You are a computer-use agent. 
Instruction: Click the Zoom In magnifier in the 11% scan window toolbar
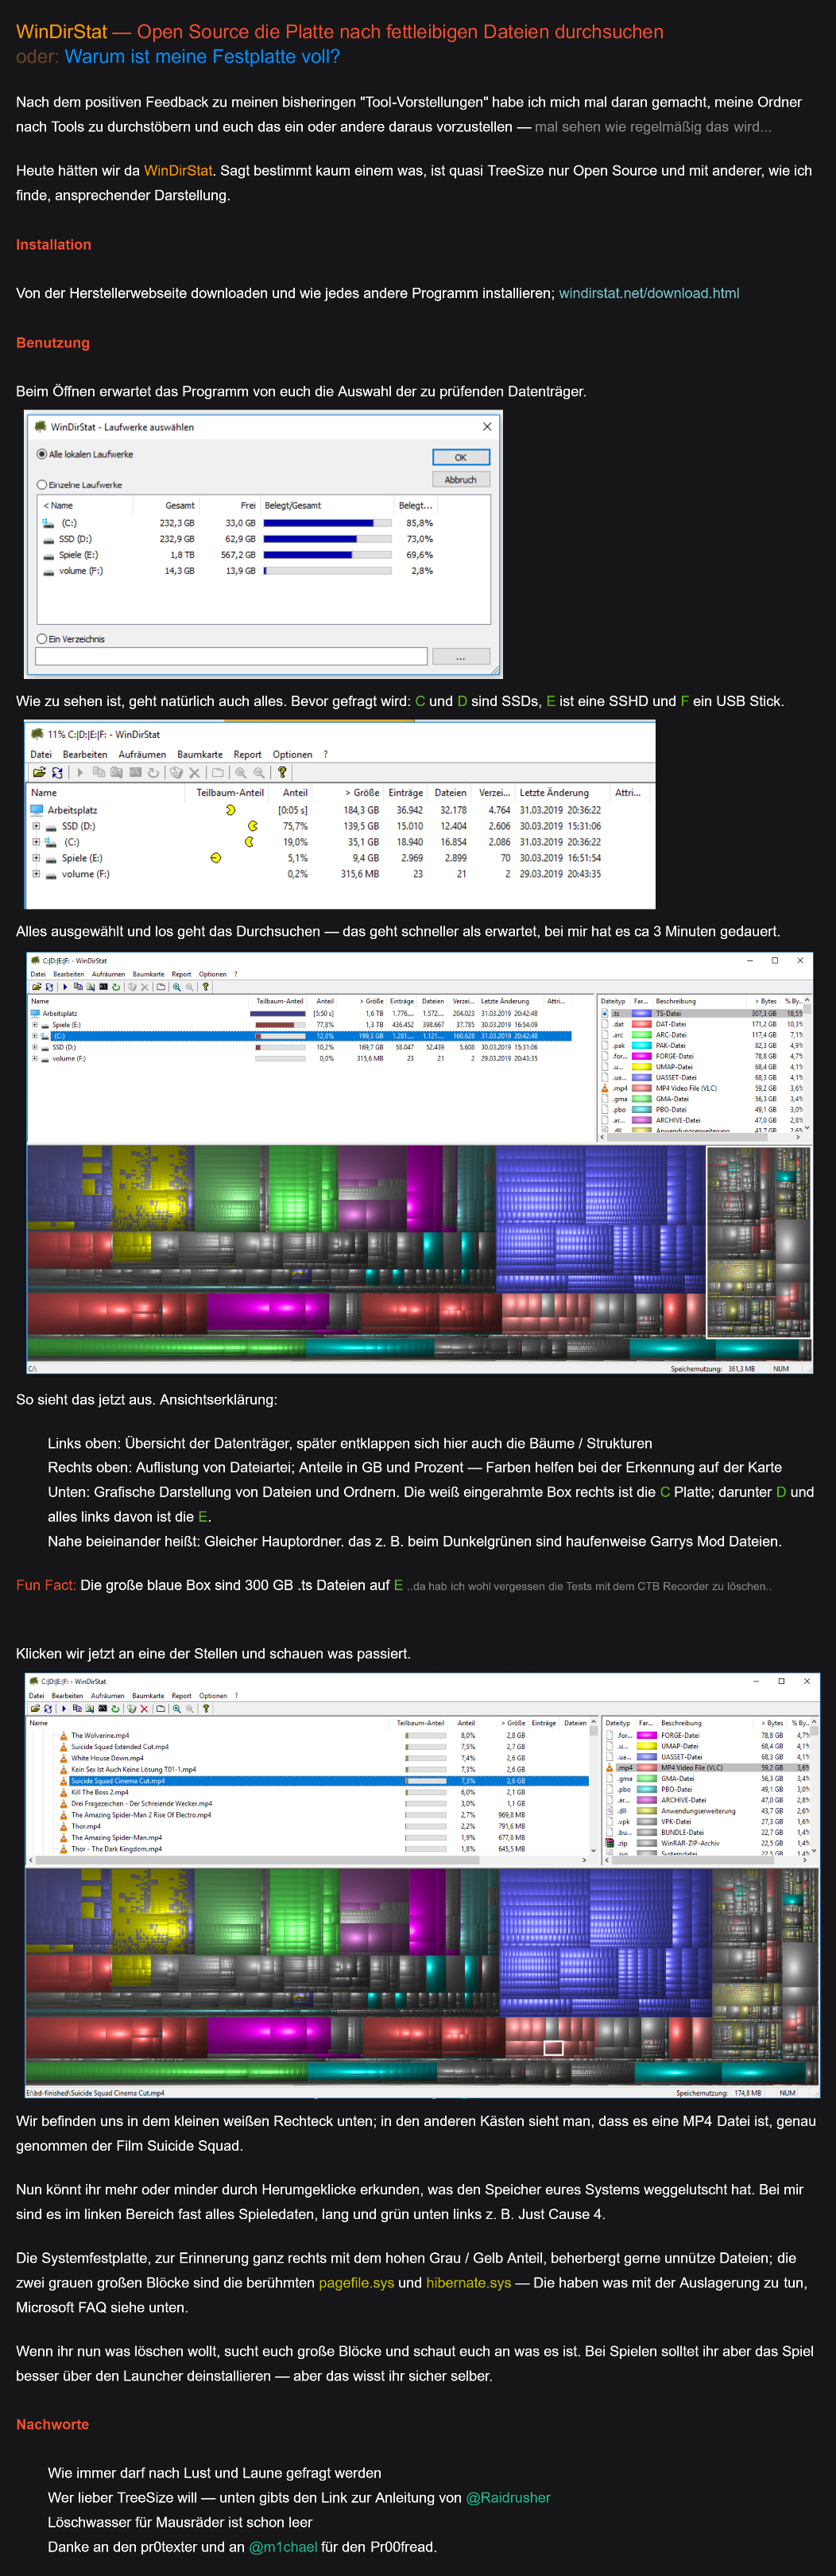240,772
